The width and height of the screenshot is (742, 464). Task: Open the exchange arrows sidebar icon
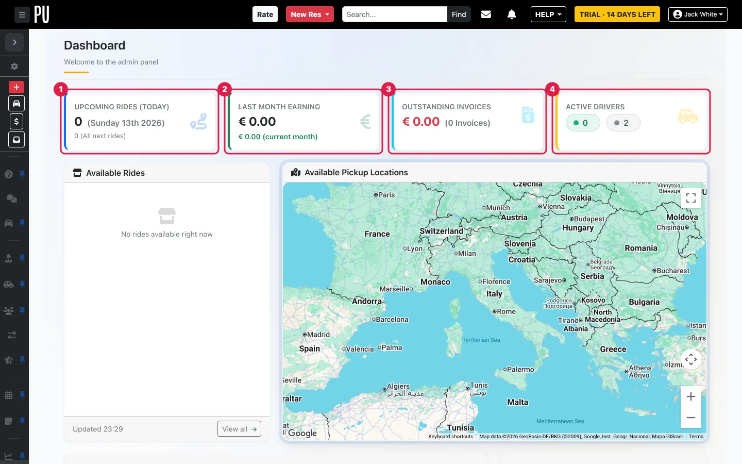coord(11,335)
